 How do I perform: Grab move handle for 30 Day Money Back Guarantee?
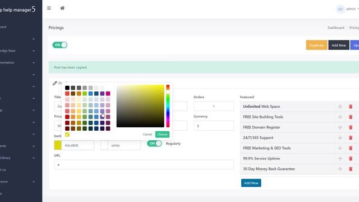coord(340,169)
